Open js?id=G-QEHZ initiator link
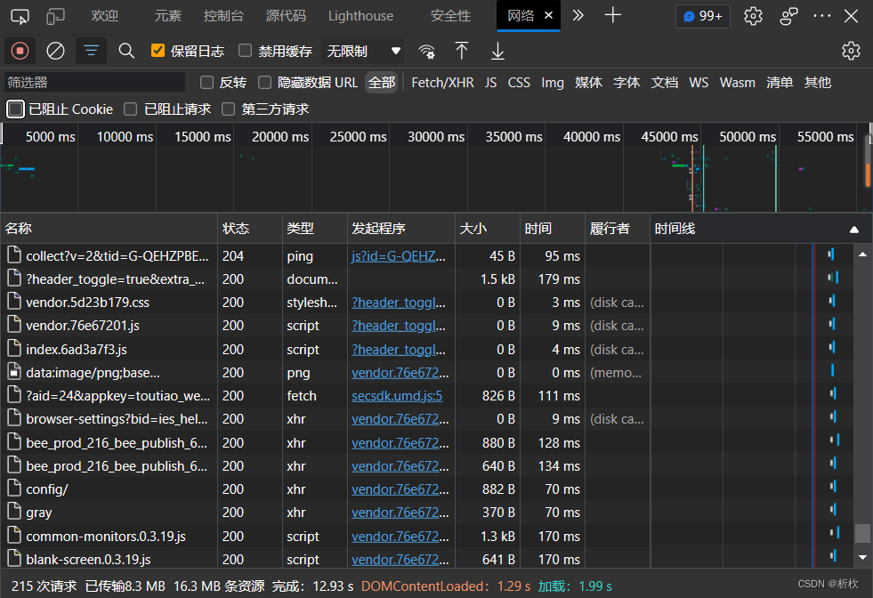Image resolution: width=873 pixels, height=598 pixels. coord(398,256)
